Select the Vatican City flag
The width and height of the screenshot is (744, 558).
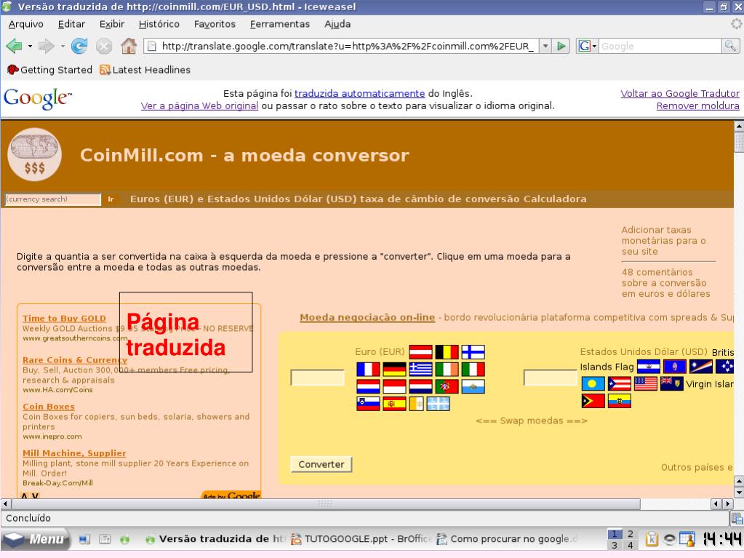coord(416,403)
